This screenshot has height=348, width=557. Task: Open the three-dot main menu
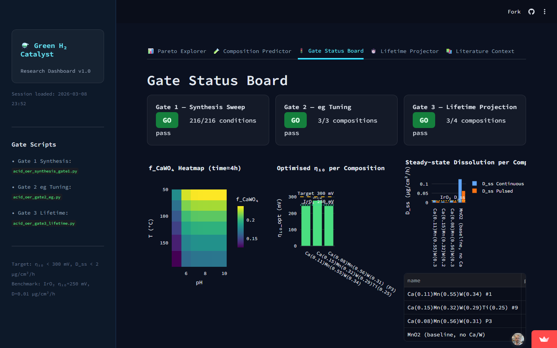(545, 12)
